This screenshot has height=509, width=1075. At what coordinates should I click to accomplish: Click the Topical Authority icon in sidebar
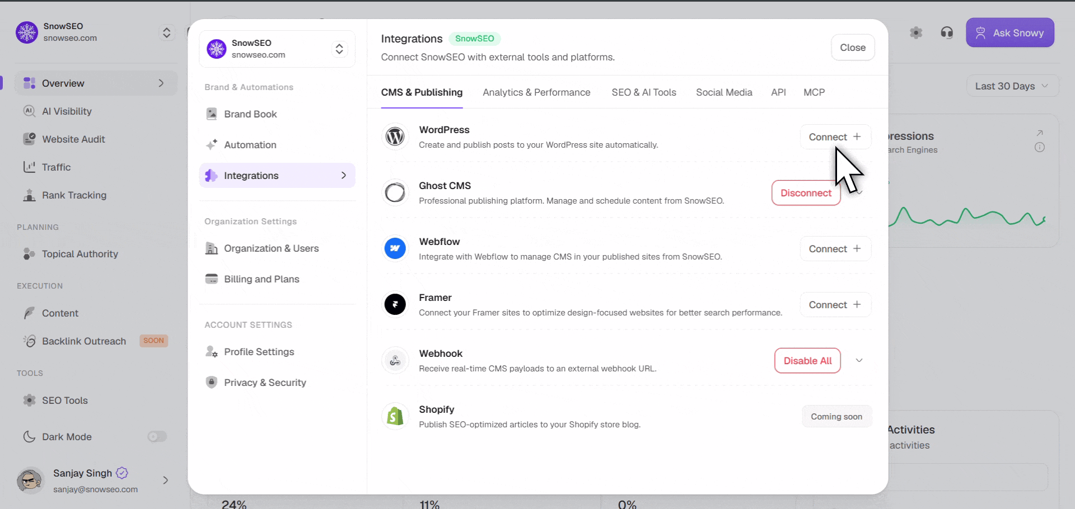coord(29,254)
